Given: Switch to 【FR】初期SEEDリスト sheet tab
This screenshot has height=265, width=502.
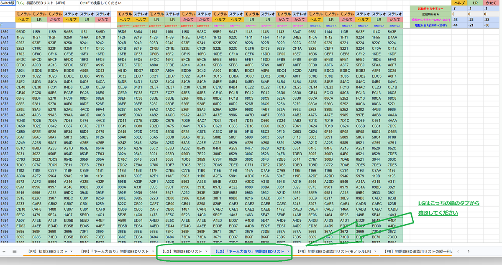Looking at the screenshot, I should 47,251.
